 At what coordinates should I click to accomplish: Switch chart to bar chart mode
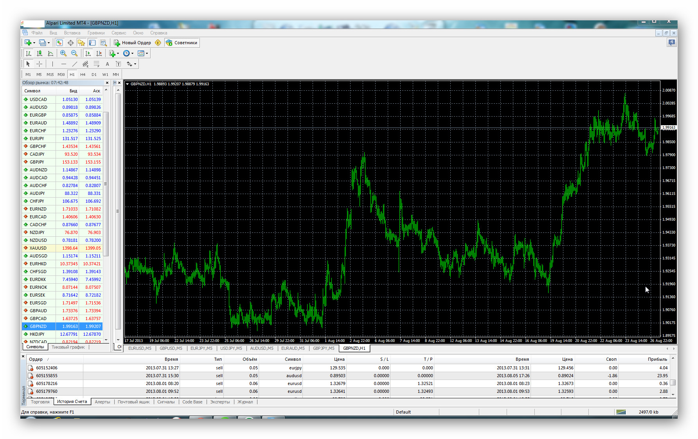tap(28, 53)
